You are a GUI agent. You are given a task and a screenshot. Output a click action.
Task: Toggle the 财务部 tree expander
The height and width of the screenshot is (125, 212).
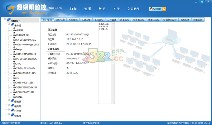pos(9,114)
